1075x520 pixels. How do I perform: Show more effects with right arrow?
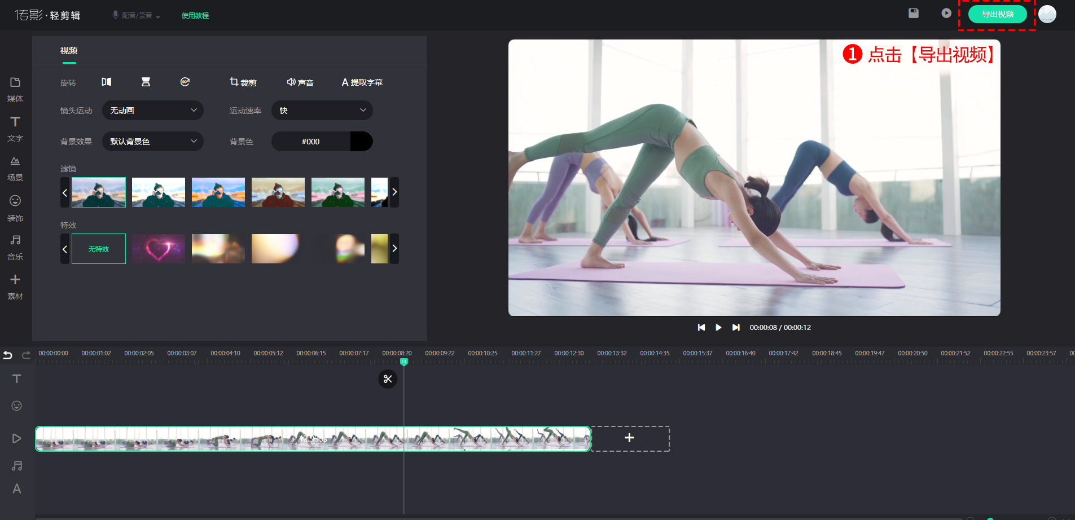coord(394,249)
